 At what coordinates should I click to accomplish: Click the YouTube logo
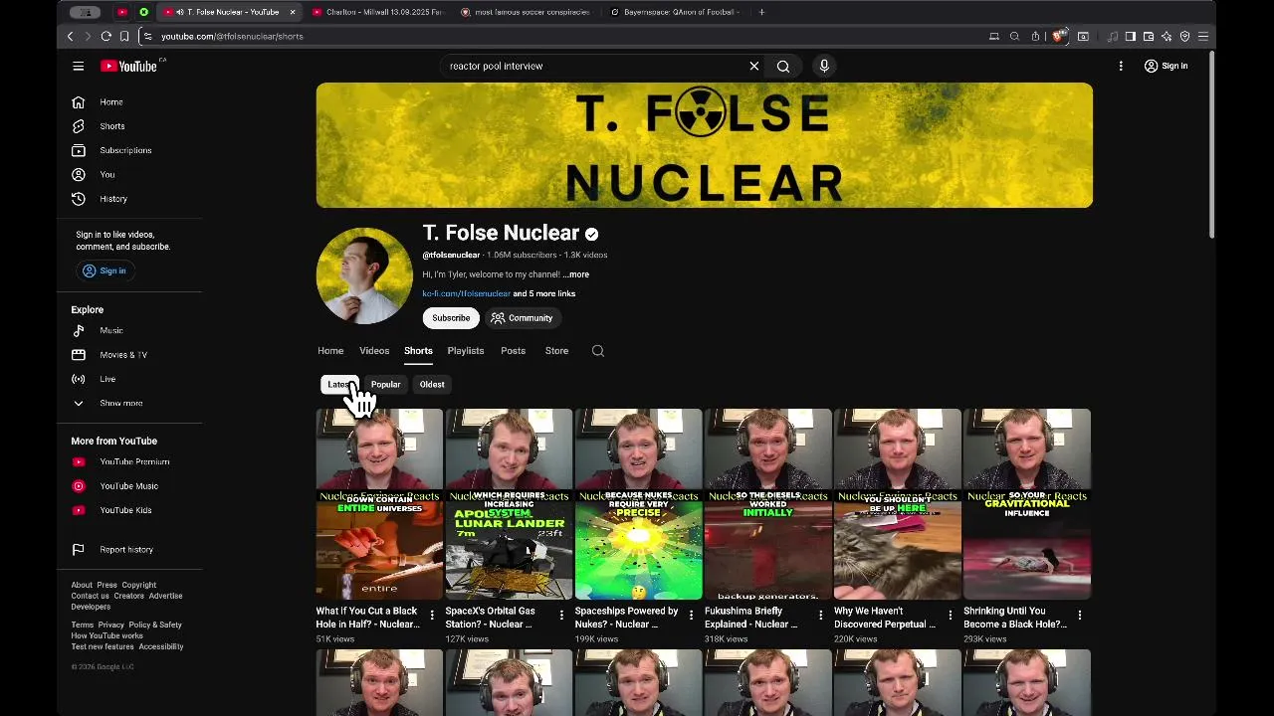129,66
